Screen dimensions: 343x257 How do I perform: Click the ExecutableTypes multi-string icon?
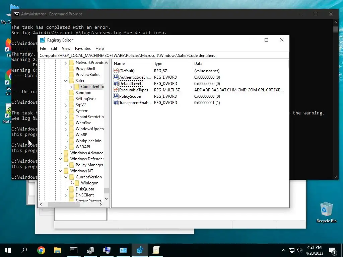pyautogui.click(x=116, y=90)
